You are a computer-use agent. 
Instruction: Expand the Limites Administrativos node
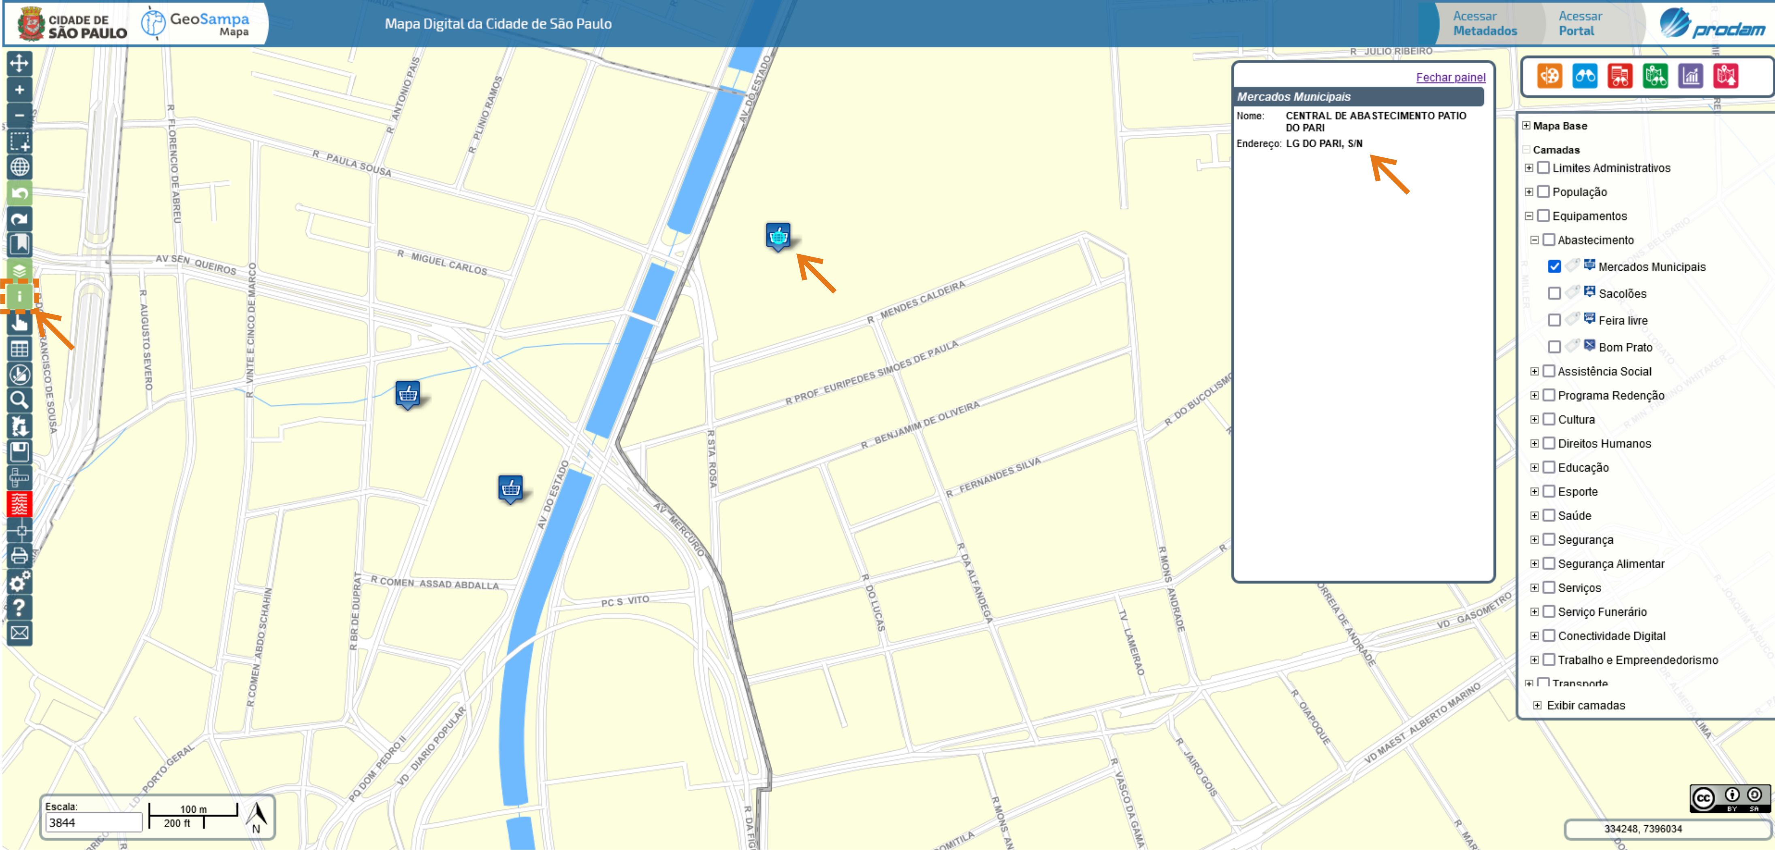(1529, 168)
